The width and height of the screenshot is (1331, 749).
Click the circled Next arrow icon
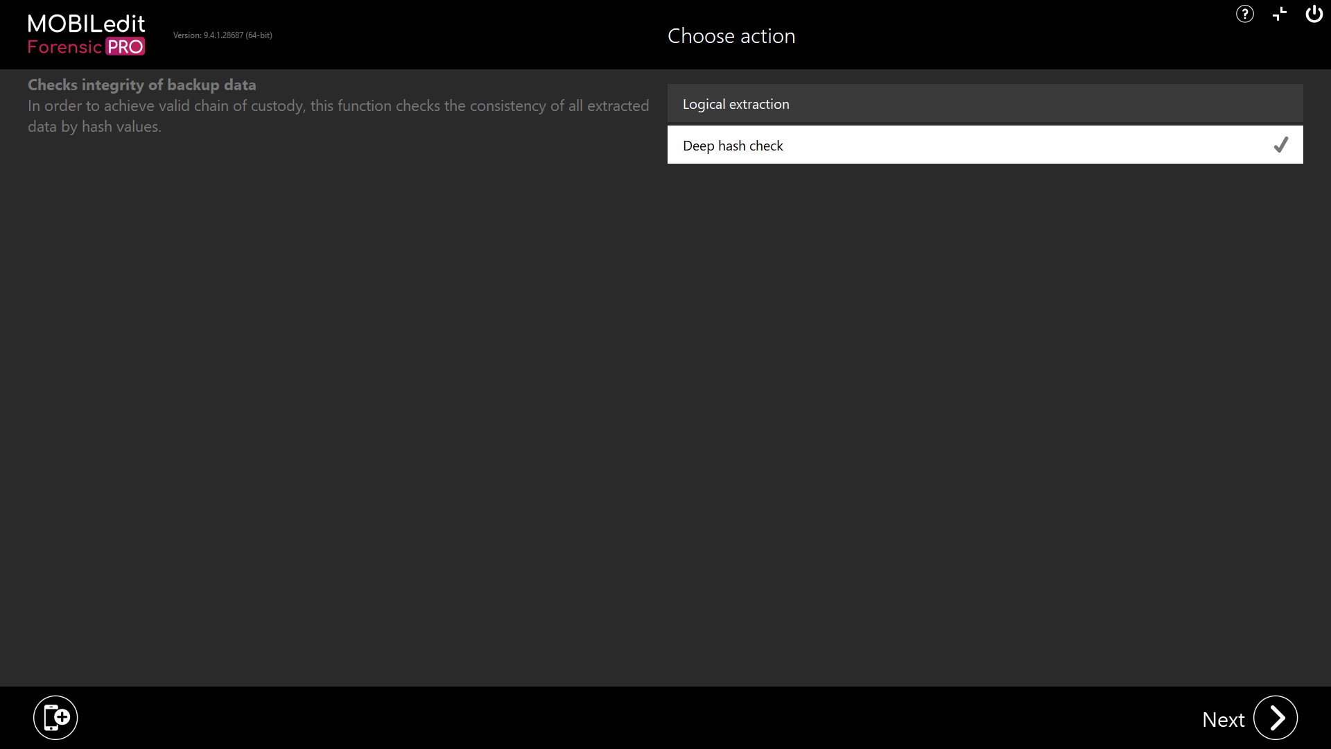tap(1275, 718)
